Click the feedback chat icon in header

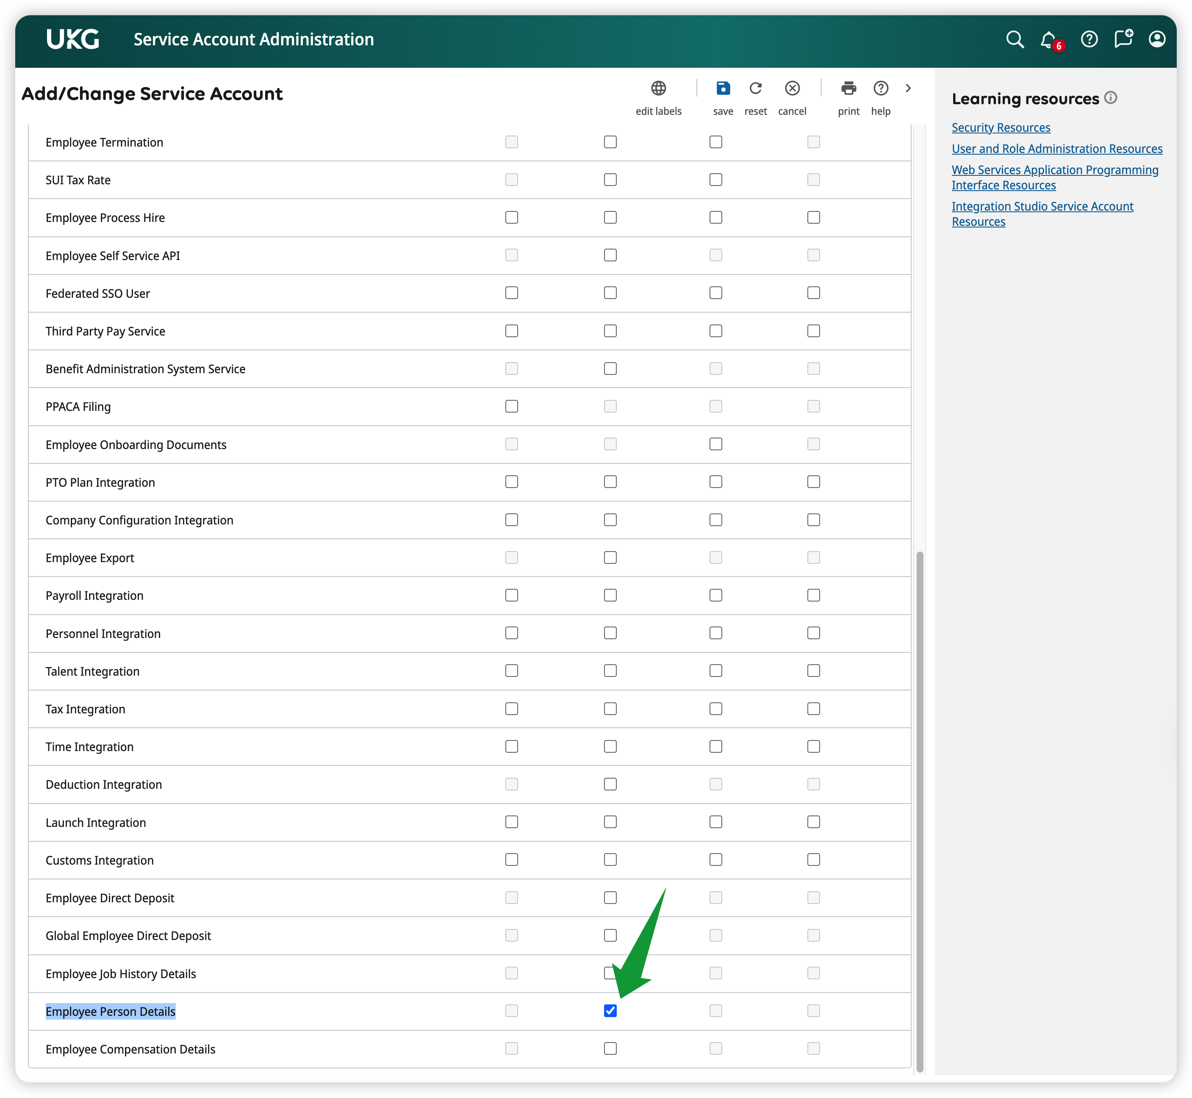point(1123,40)
